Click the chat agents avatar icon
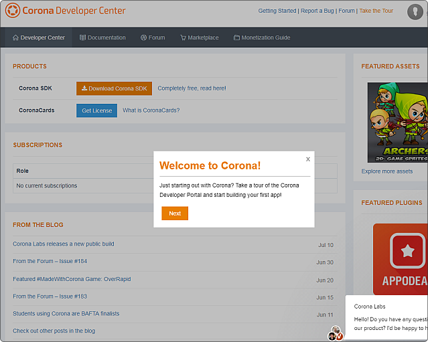Screen dimensions: 428x342 coord(336,333)
